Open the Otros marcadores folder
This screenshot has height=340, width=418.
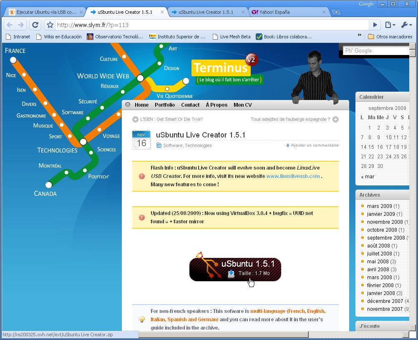pyautogui.click(x=390, y=37)
